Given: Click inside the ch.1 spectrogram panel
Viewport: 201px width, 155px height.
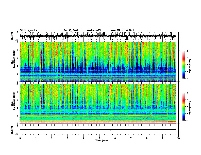Looking at the screenshot, I should tap(98, 62).
